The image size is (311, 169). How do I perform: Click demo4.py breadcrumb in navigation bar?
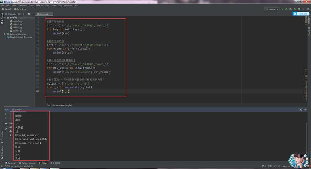pos(20,9)
